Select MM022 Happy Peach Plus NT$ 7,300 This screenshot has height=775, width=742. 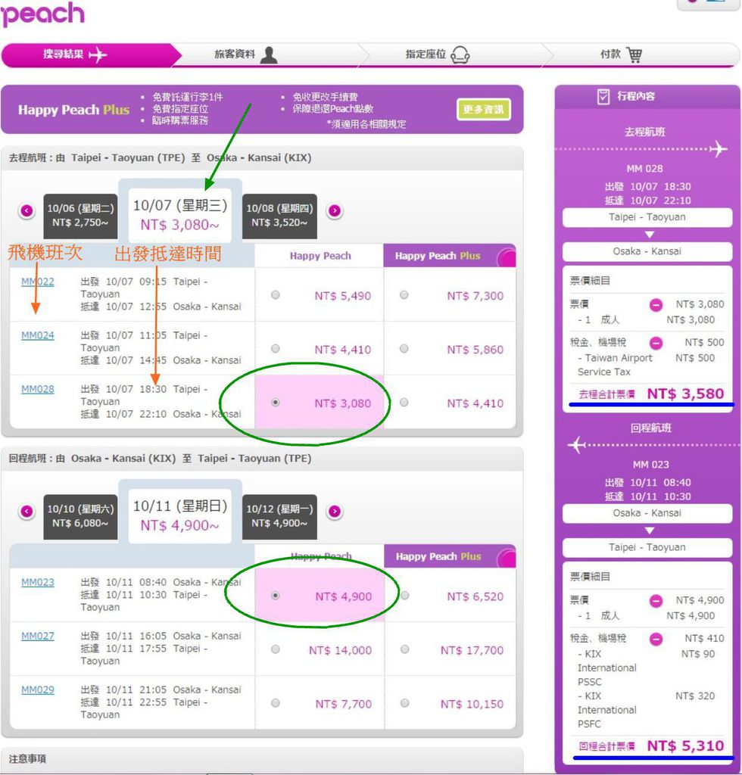(x=404, y=295)
